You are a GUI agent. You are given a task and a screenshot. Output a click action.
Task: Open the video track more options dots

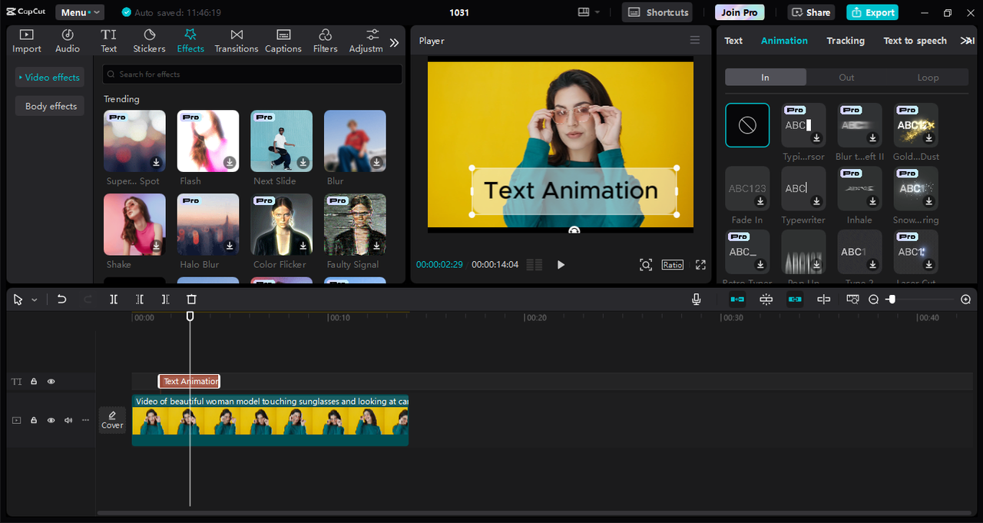point(85,420)
